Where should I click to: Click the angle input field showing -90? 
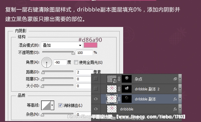[60, 62]
